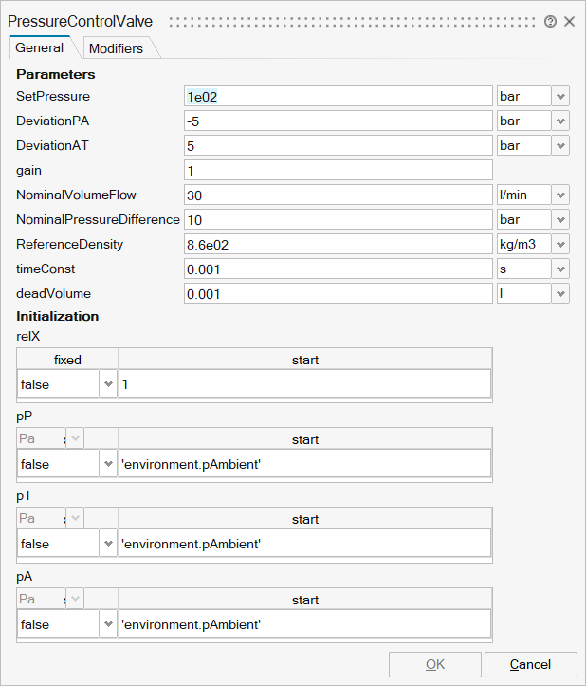This screenshot has width=586, height=686.
Task: Click the help question mark icon
Action: (x=550, y=21)
